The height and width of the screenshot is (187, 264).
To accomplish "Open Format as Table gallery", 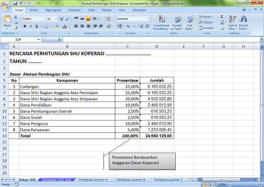I will [177, 23].
